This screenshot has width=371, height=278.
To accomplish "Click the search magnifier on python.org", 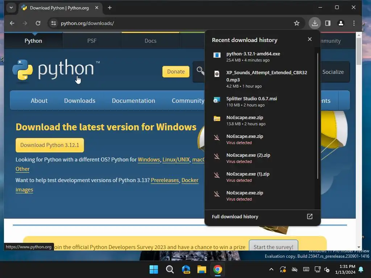I will [200, 71].
